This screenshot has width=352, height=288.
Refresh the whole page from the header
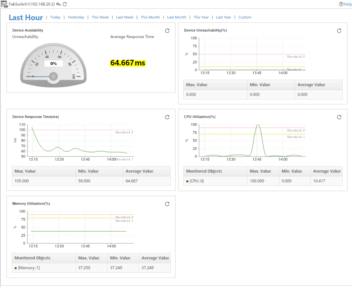[65, 4]
